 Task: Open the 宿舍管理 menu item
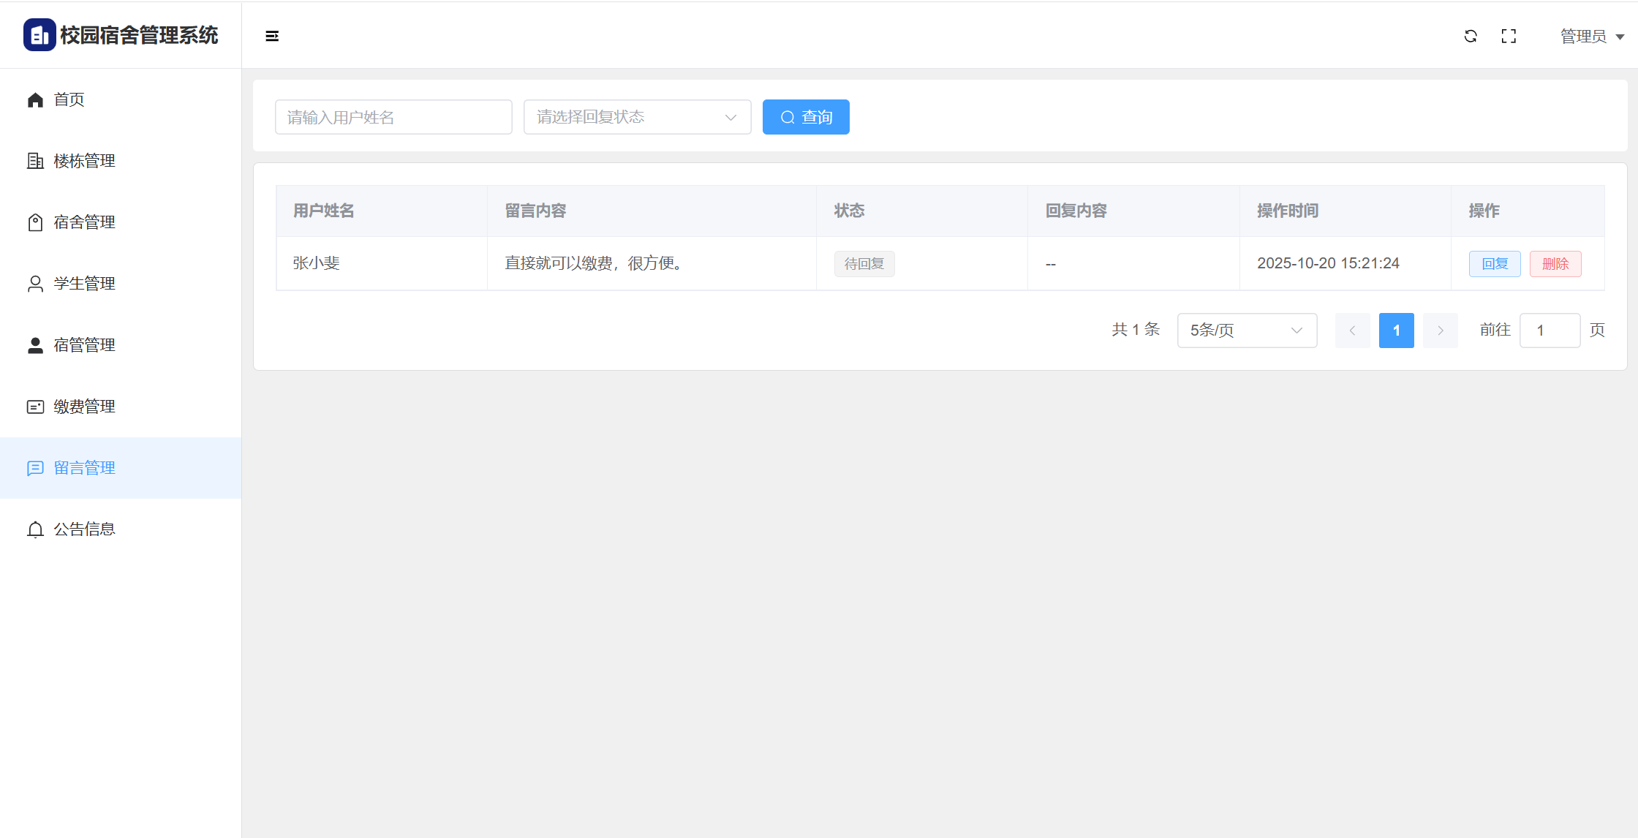tap(84, 222)
